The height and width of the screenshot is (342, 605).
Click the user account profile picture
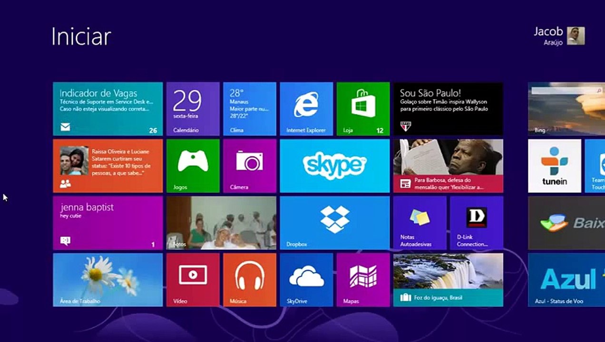click(x=576, y=36)
